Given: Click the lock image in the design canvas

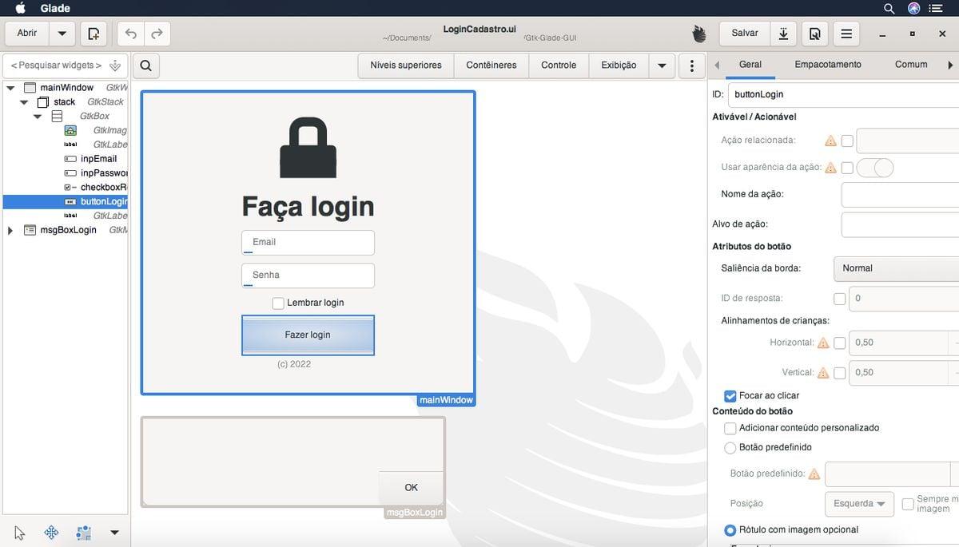Looking at the screenshot, I should 308,148.
